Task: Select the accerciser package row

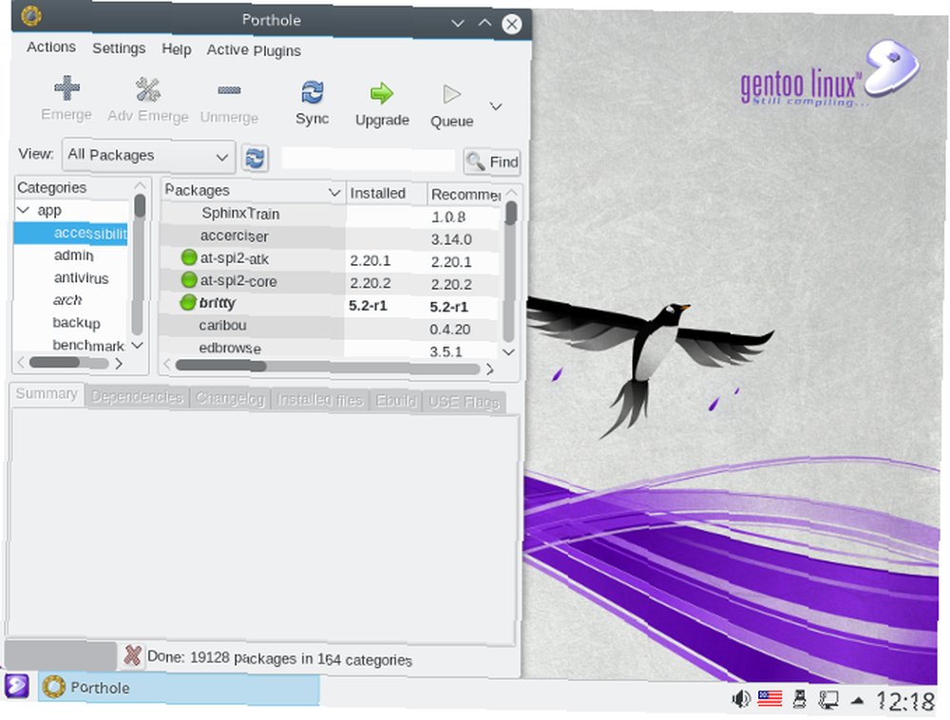Action: [x=331, y=237]
